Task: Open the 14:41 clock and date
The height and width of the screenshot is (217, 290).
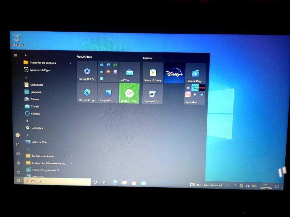Action: [x=266, y=186]
